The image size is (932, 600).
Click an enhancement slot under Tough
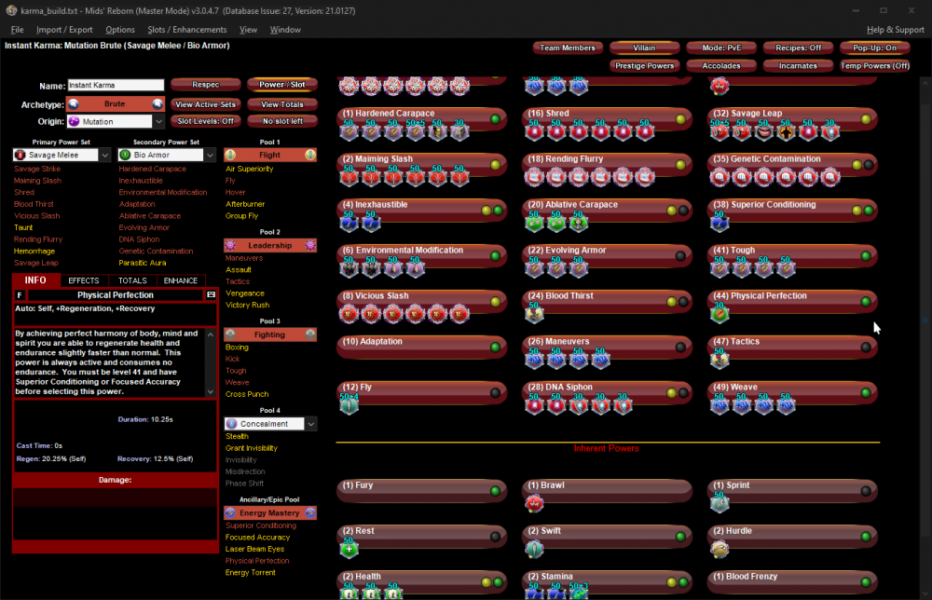[720, 267]
